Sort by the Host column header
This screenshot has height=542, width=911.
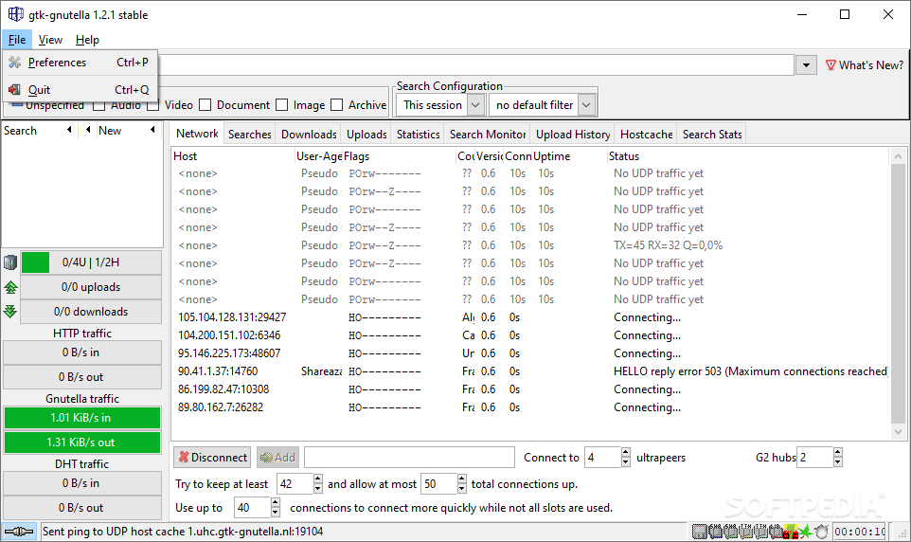click(x=232, y=155)
